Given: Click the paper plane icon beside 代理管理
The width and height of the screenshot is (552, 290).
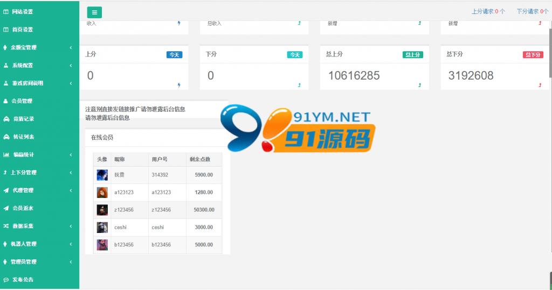Looking at the screenshot, I should [x=6, y=190].
